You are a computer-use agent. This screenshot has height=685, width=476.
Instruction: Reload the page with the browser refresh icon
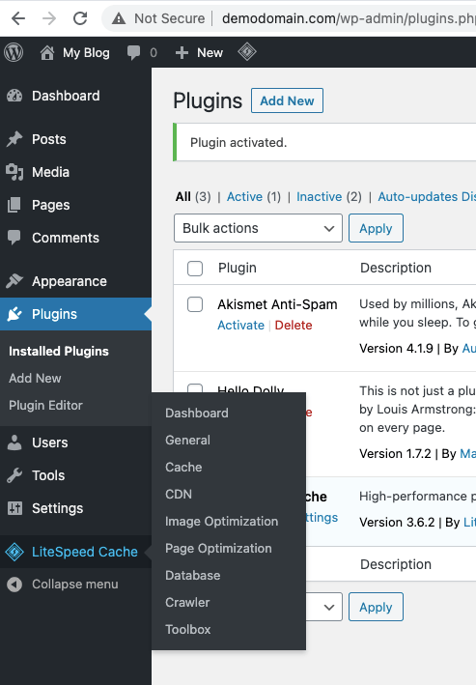(x=80, y=18)
